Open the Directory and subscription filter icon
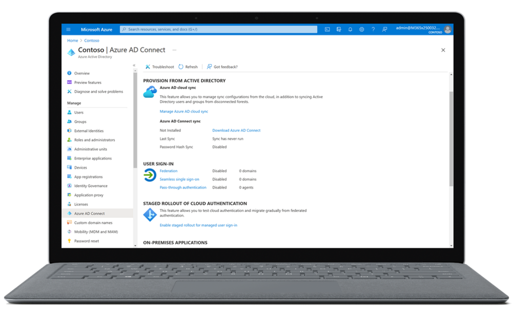Screen dimensions: 512x313 pos(339,29)
